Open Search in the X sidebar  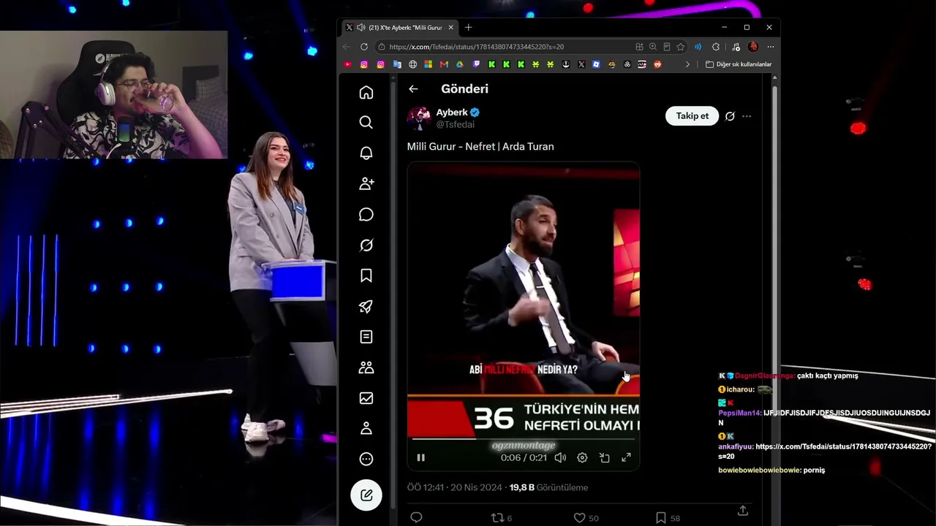[366, 122]
